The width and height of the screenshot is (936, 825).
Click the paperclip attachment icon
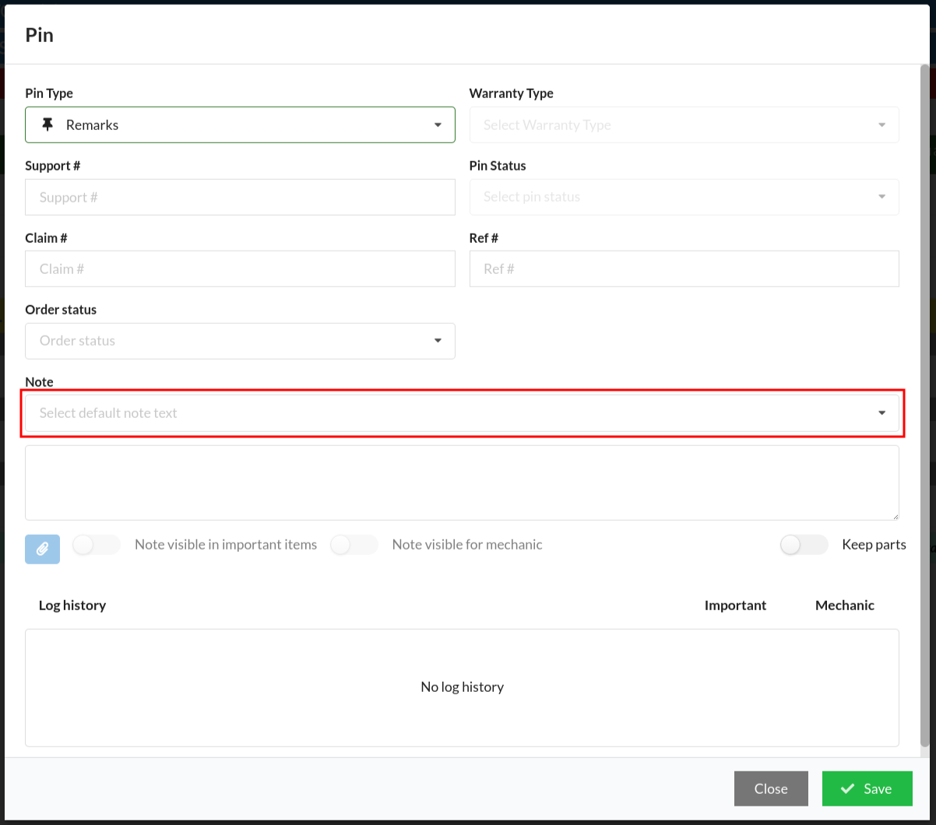[x=42, y=549]
